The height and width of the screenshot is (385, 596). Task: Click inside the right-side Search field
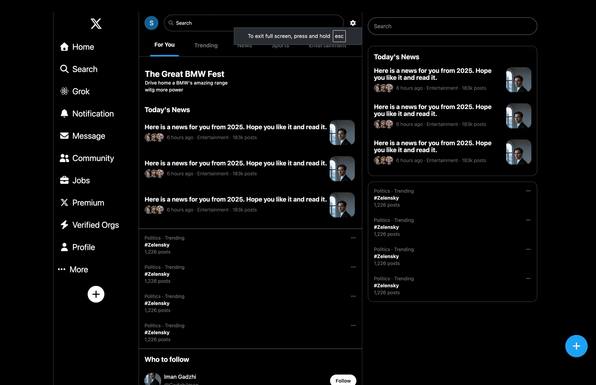(452, 26)
